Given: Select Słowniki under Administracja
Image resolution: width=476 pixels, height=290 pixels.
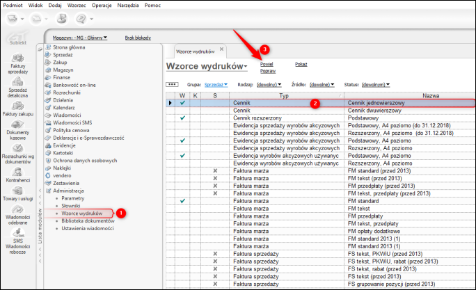Looking at the screenshot, I should (71, 206).
